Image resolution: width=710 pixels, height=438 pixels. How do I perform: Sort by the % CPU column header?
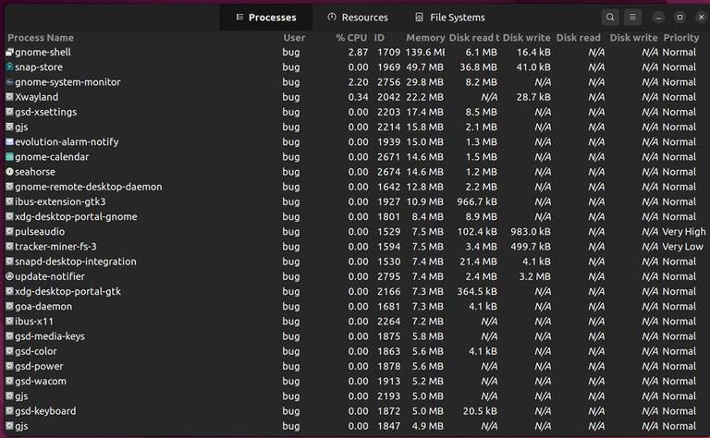coord(351,38)
